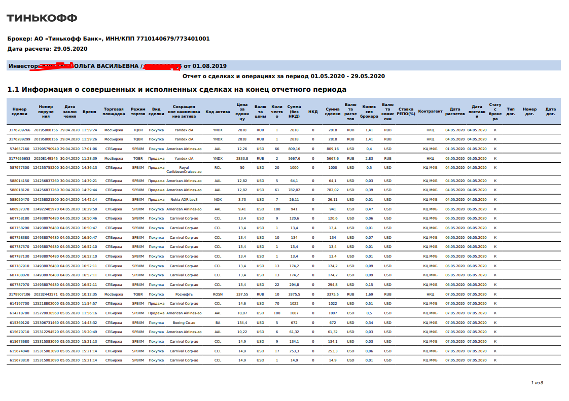Viewport: 569px width, 401px height.
Task: Select deal number 3176289266
Action: pos(20,130)
